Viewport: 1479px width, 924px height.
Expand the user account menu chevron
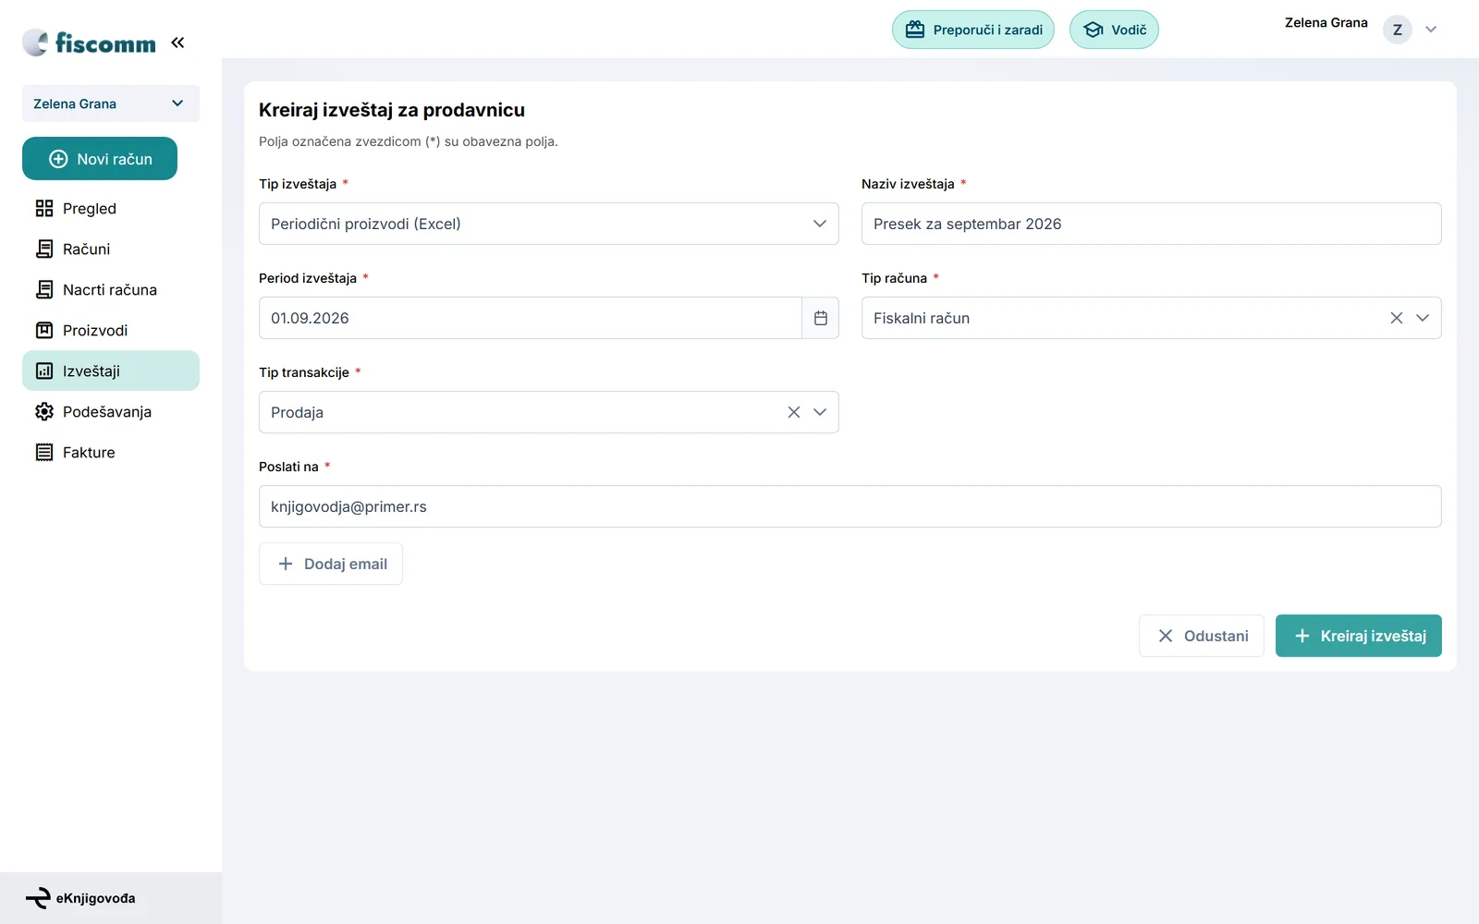point(1431,30)
